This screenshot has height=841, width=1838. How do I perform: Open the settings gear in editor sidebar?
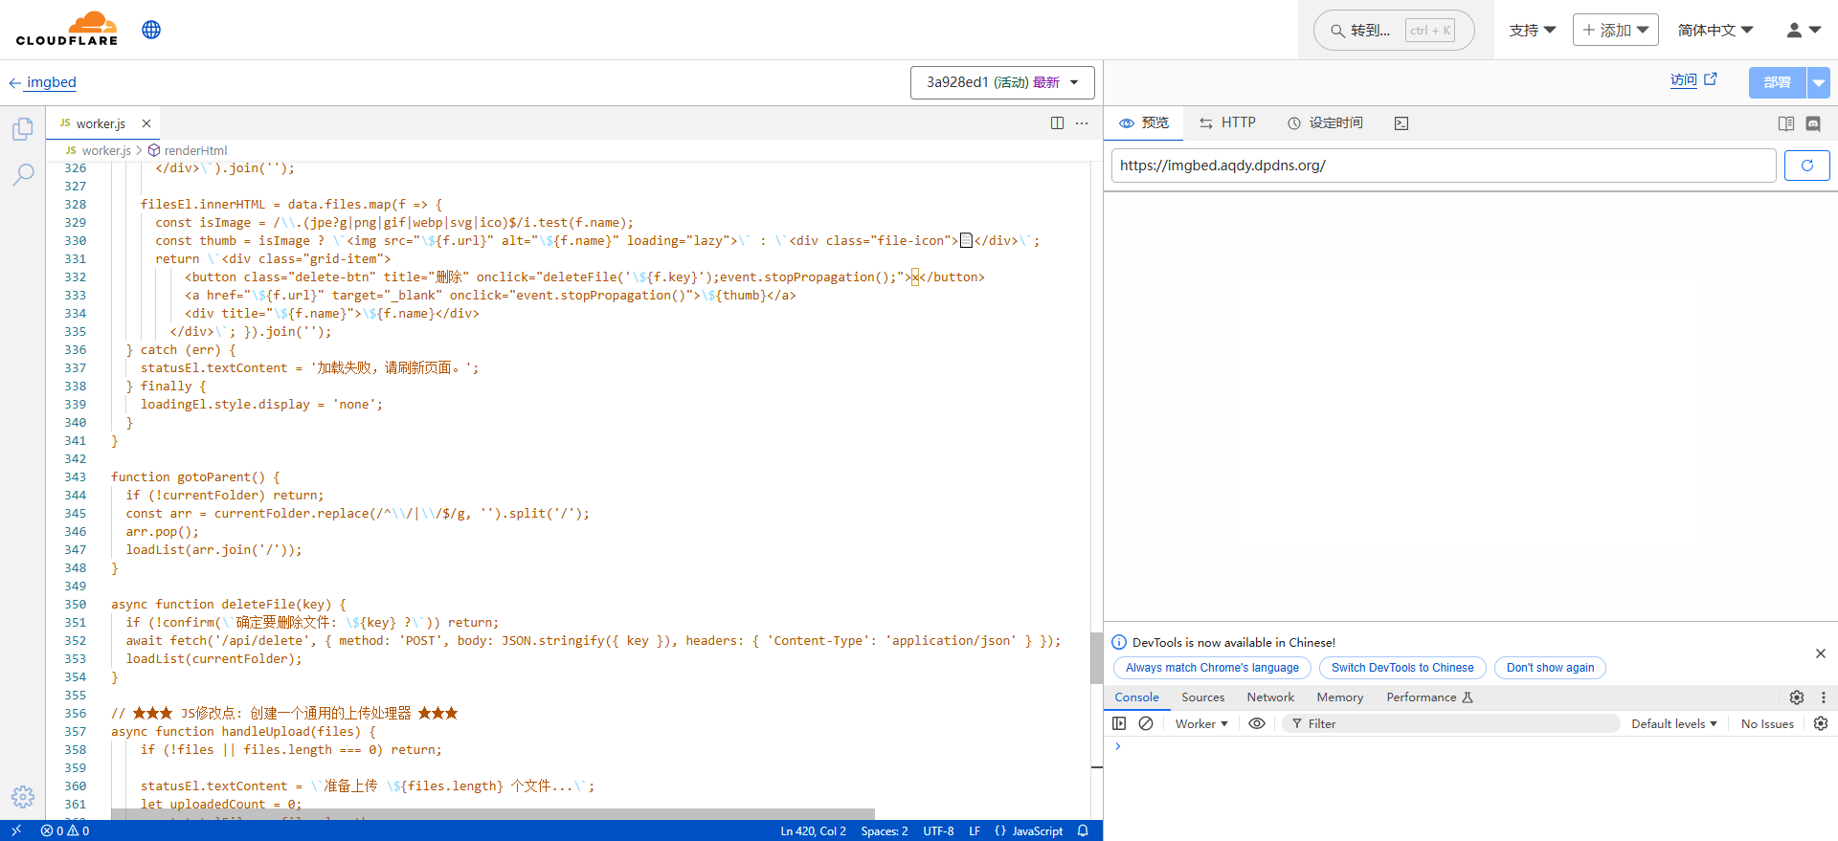(x=23, y=796)
